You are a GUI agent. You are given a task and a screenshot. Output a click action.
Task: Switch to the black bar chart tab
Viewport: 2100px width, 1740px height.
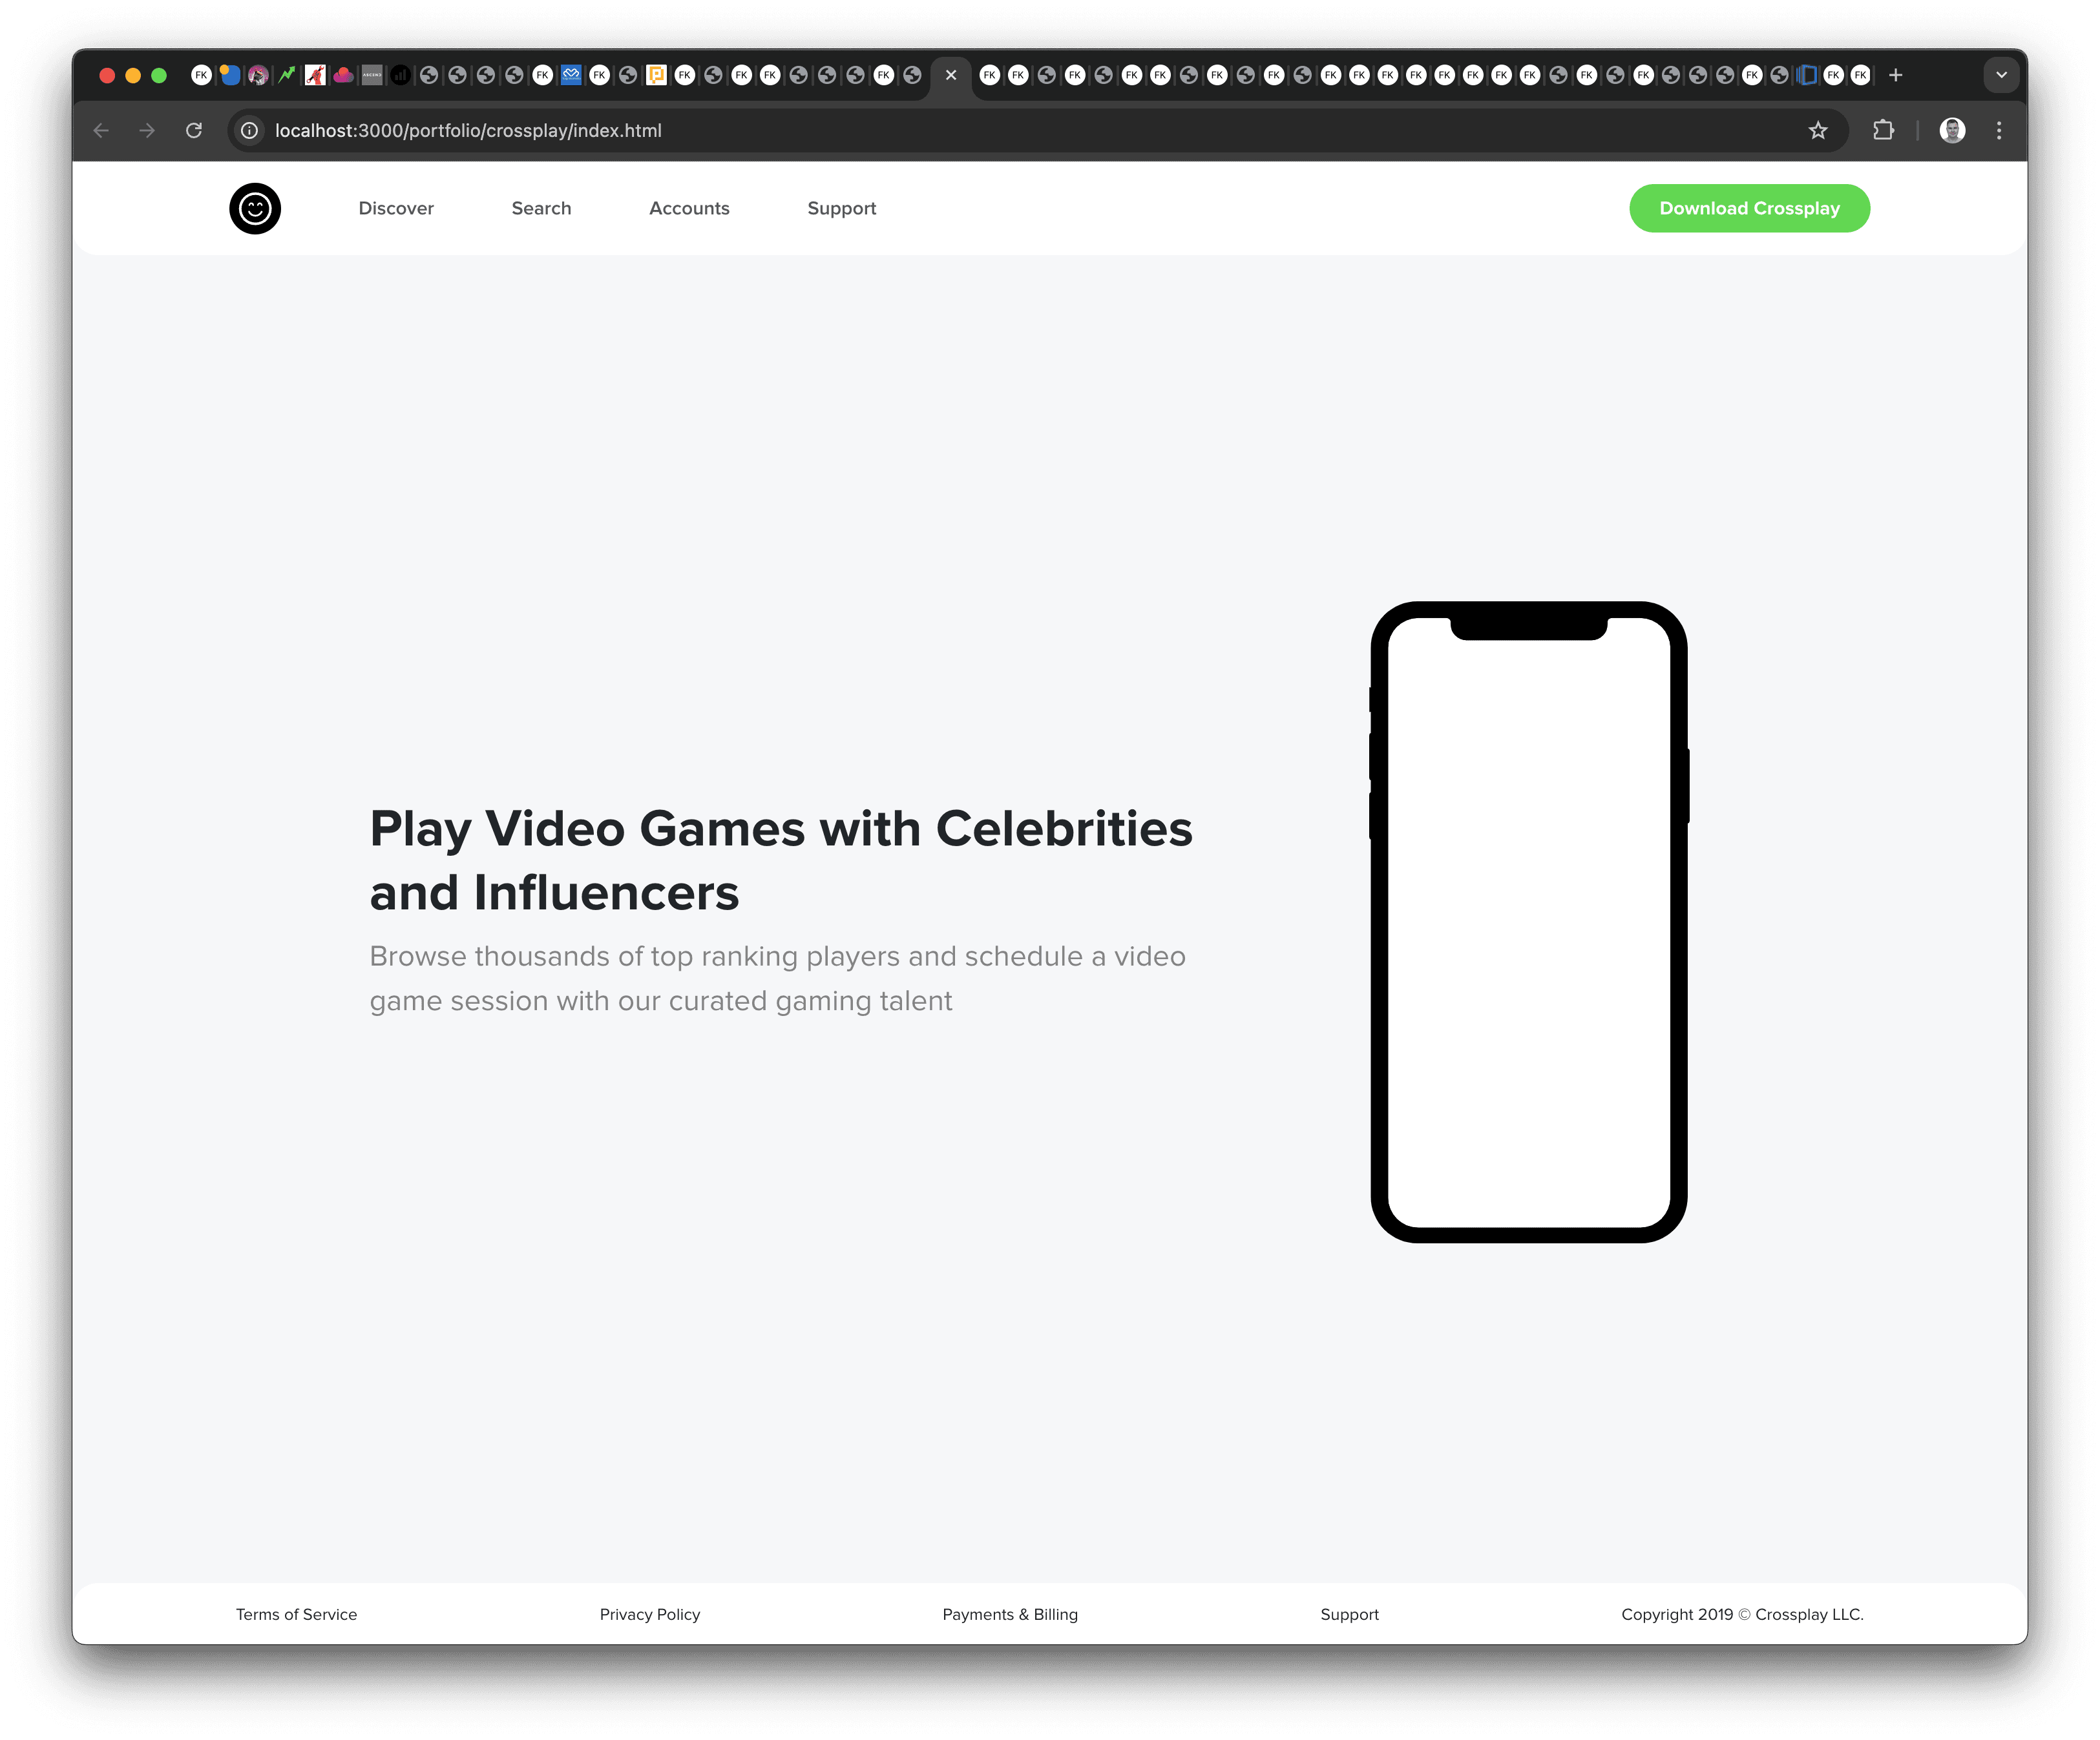tap(400, 75)
